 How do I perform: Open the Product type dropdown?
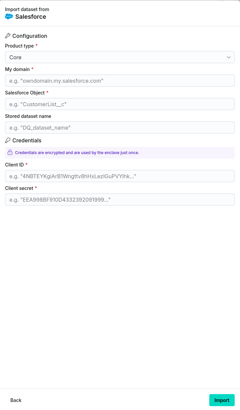[119, 57]
